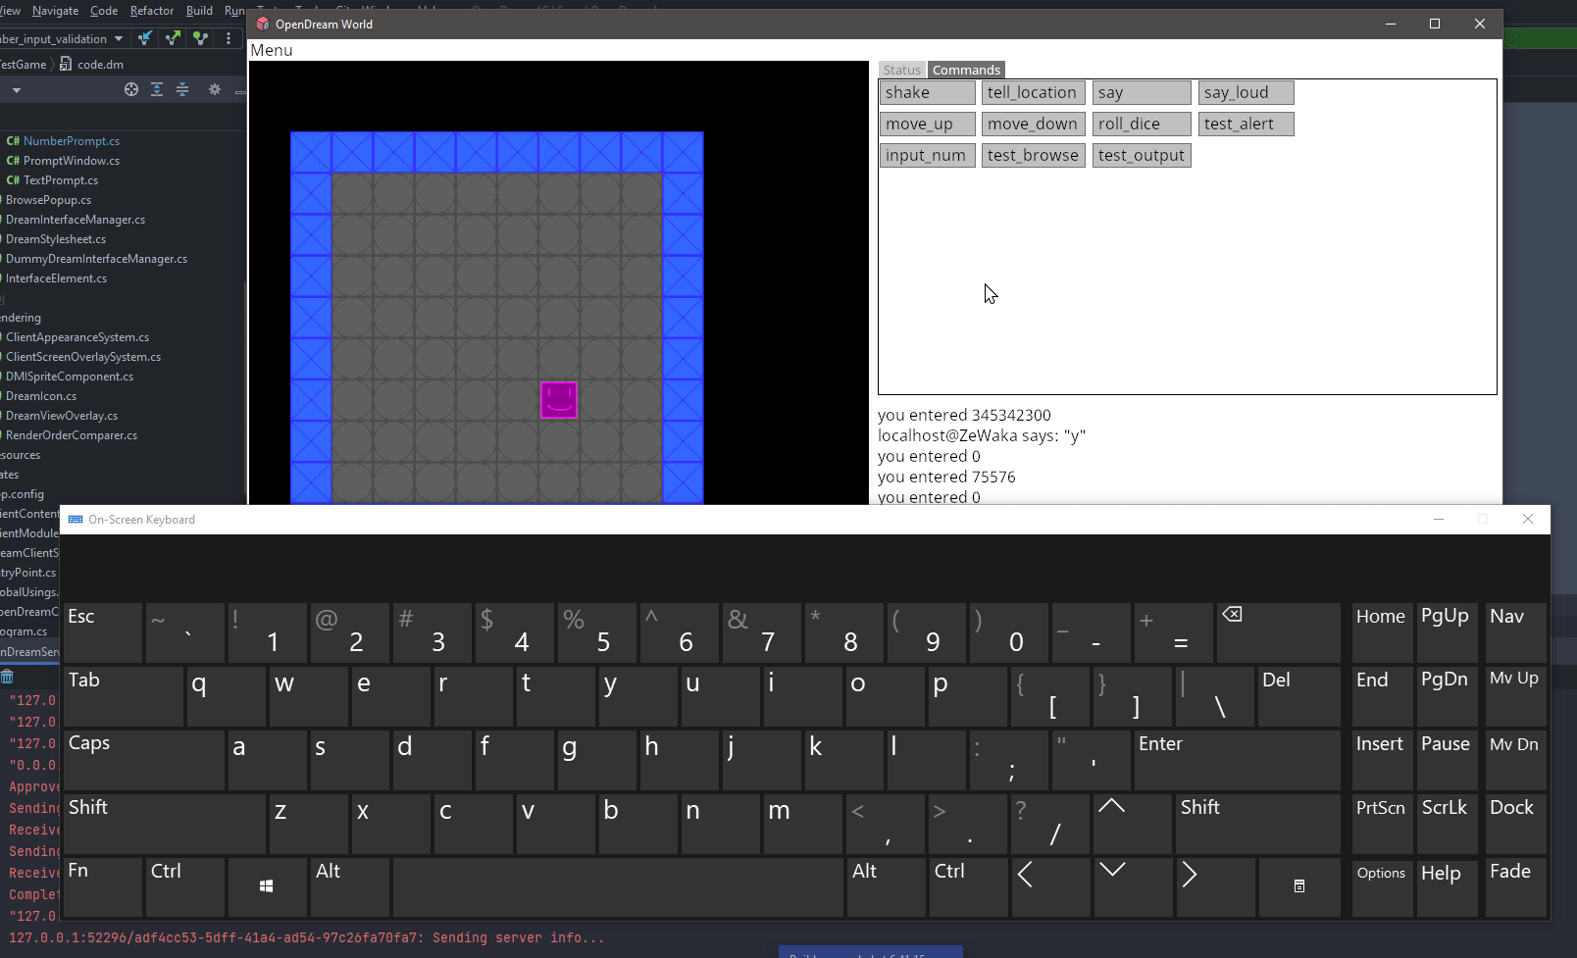
Task: Click the Expand All icon in project panel
Action: 157,89
